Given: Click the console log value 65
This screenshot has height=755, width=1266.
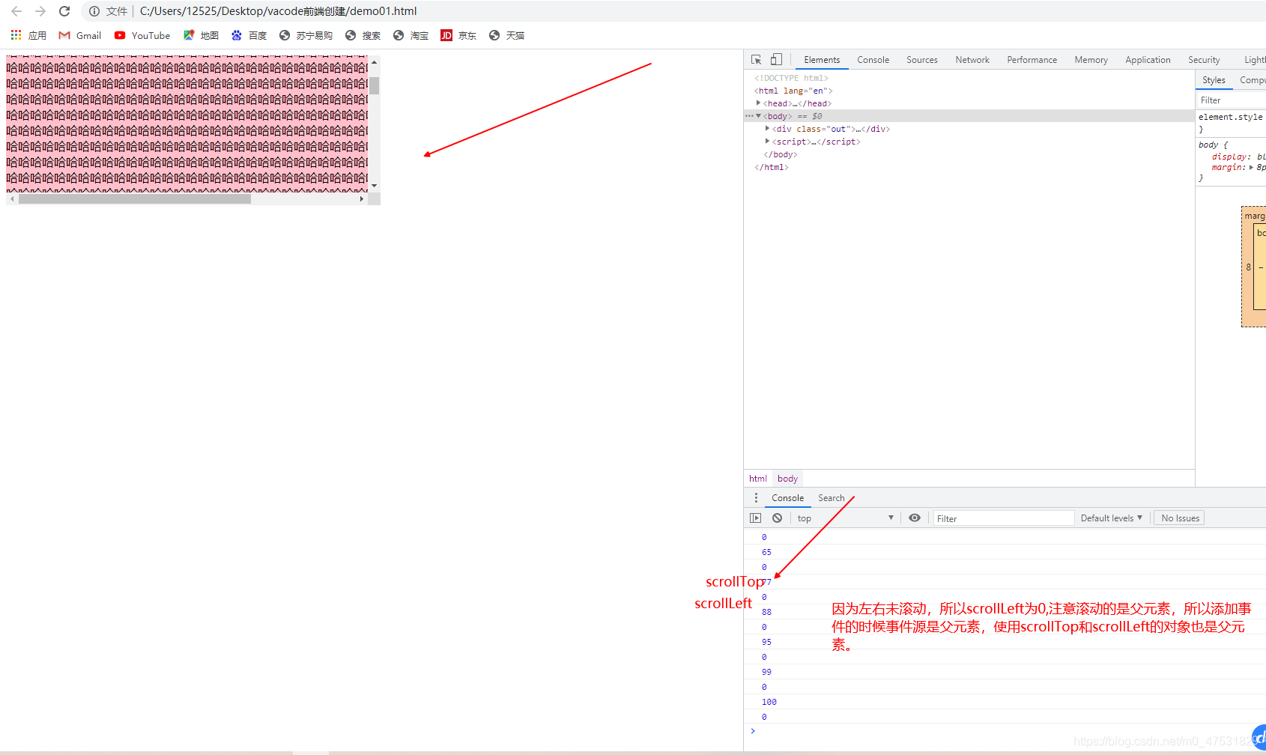Looking at the screenshot, I should [766, 552].
